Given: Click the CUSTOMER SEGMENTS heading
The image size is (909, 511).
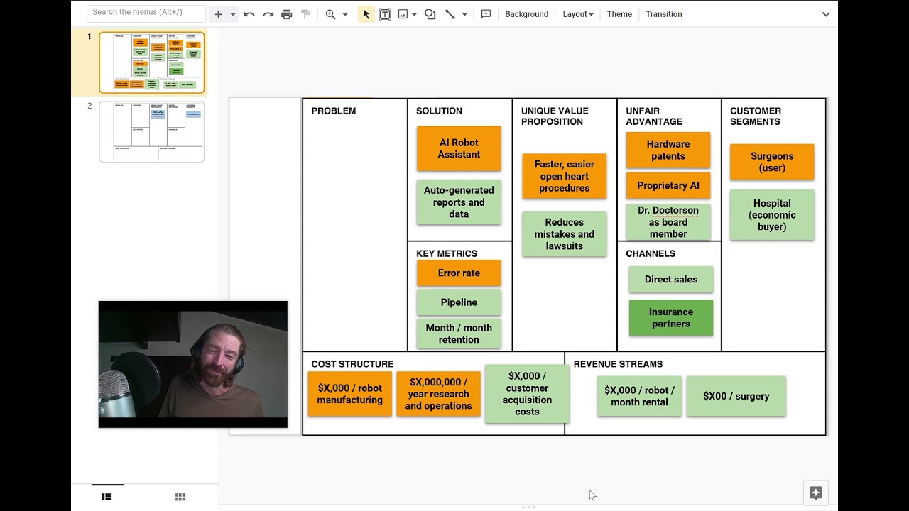Looking at the screenshot, I should pos(756,116).
